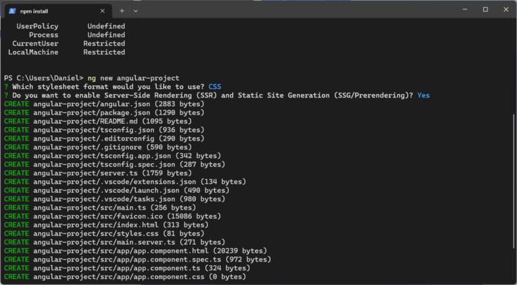Click the app.component.ts (324 bytes) line
The height and width of the screenshot is (285, 517).
(127, 268)
